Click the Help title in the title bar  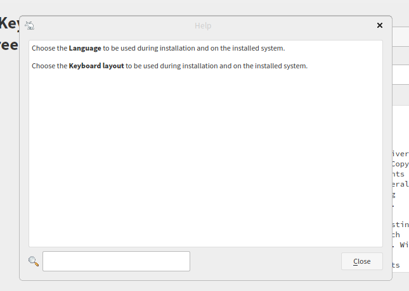pyautogui.click(x=203, y=25)
